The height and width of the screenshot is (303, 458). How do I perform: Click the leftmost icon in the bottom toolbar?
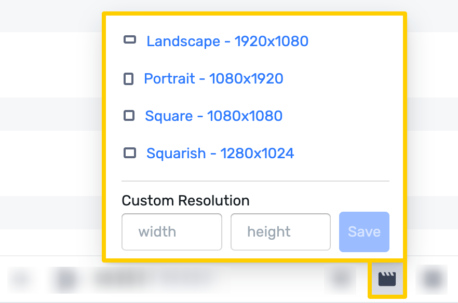20,278
